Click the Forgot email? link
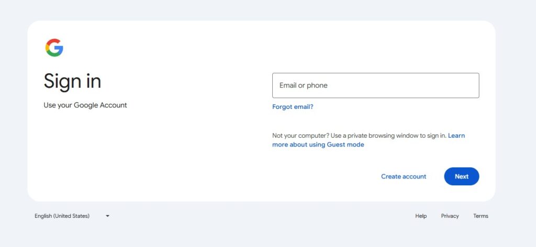Image resolution: width=536 pixels, height=247 pixels. [293, 107]
